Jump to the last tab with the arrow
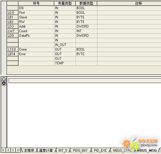Screen dimensions: 161x154 18,150
